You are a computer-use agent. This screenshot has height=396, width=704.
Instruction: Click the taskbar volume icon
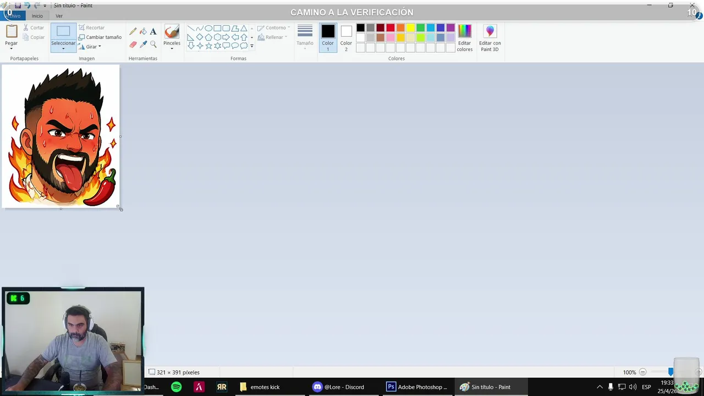coord(632,387)
